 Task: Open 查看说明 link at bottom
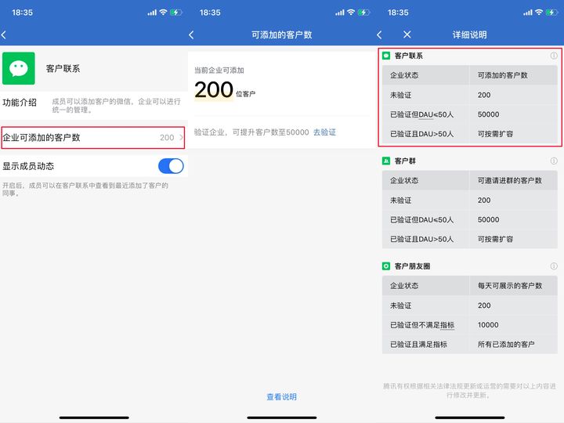tap(281, 397)
